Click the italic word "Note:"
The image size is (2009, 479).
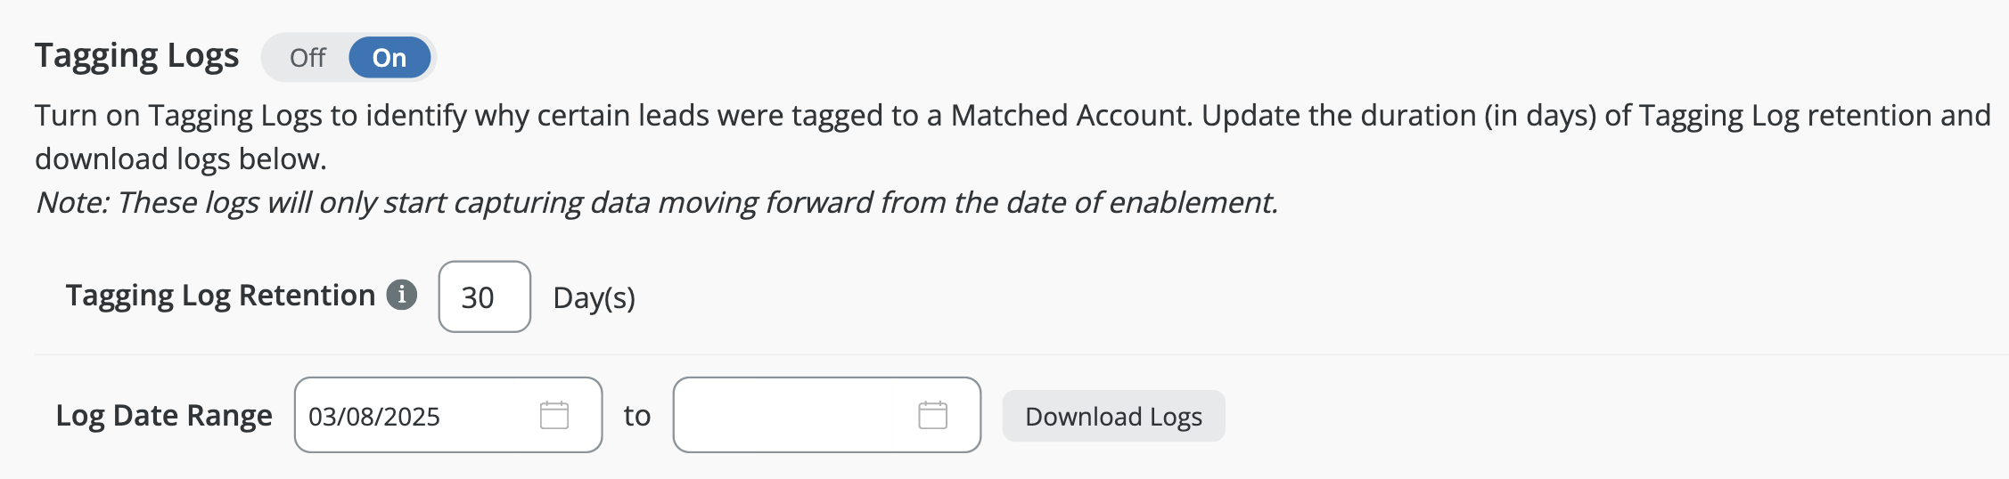point(72,203)
